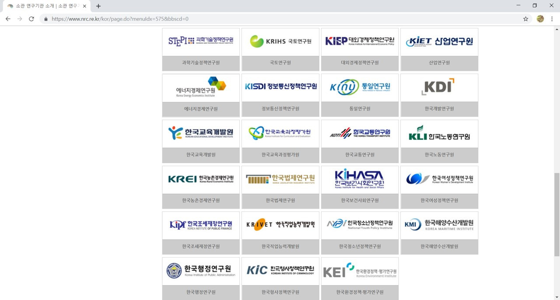This screenshot has width=560, height=300.
Task: Click the page vertical scrollbar thumb
Action: 556,214
